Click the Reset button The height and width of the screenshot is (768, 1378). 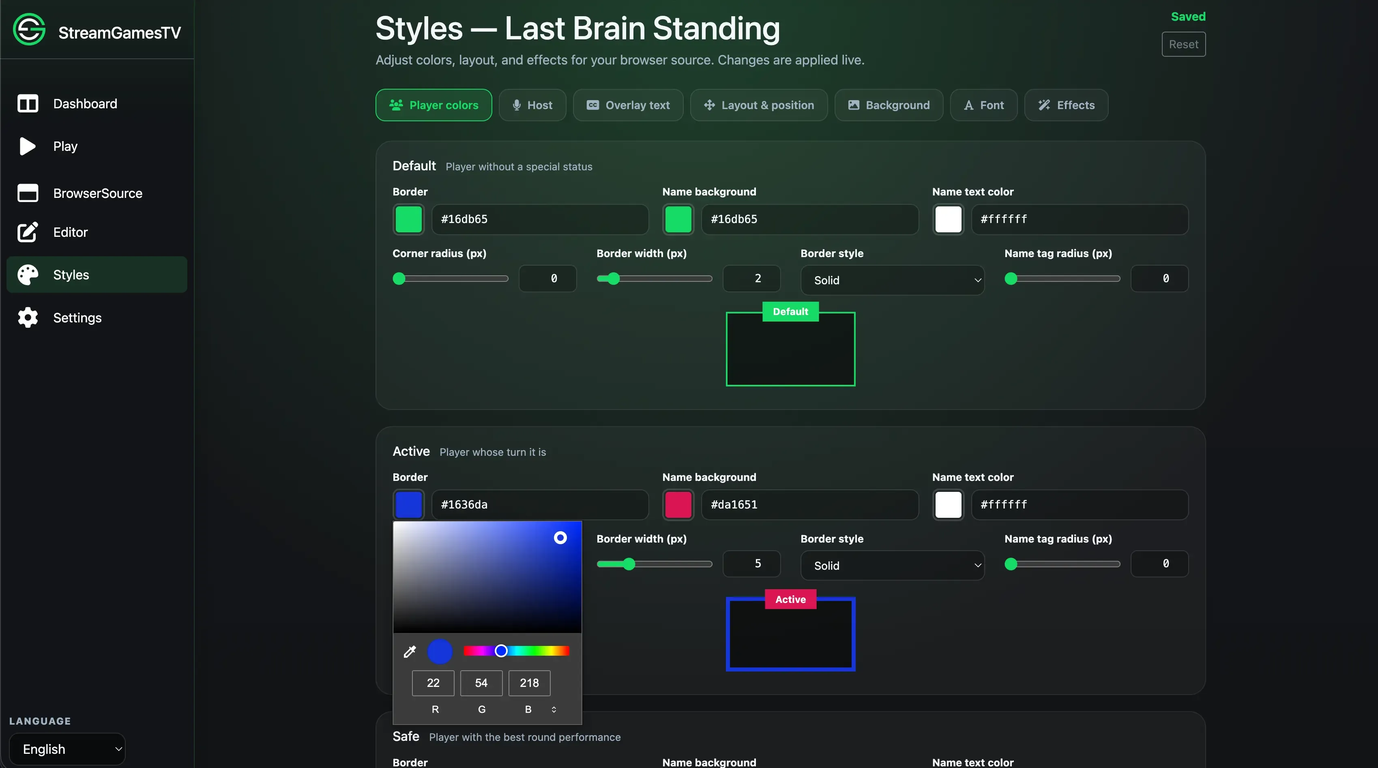click(1183, 44)
